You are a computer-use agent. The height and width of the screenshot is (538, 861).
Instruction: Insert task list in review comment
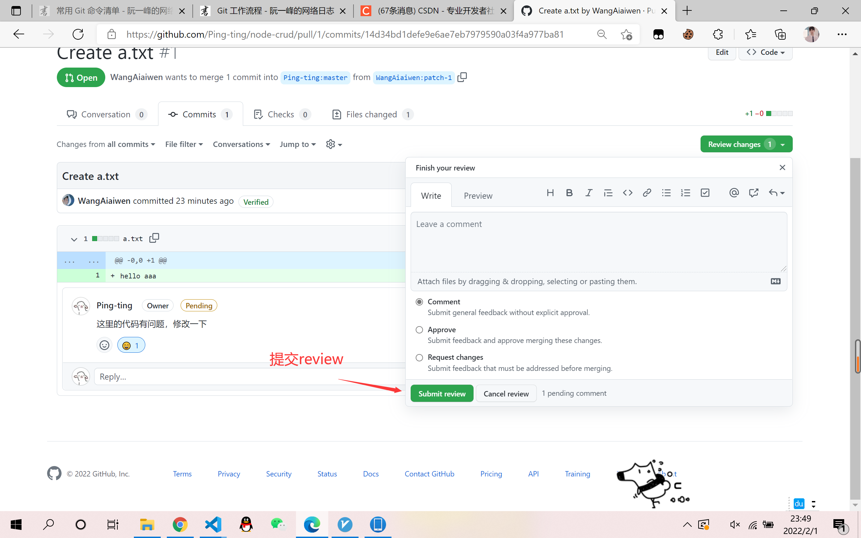[705, 193]
